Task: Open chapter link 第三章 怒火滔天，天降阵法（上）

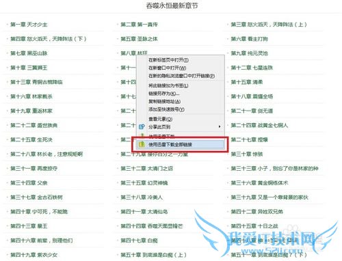Action: (x=269, y=25)
